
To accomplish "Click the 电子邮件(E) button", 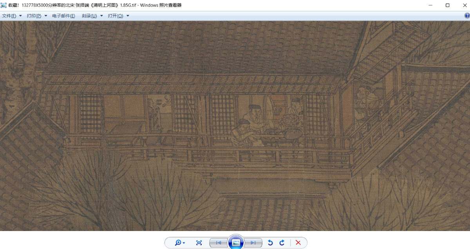I will [x=63, y=16].
